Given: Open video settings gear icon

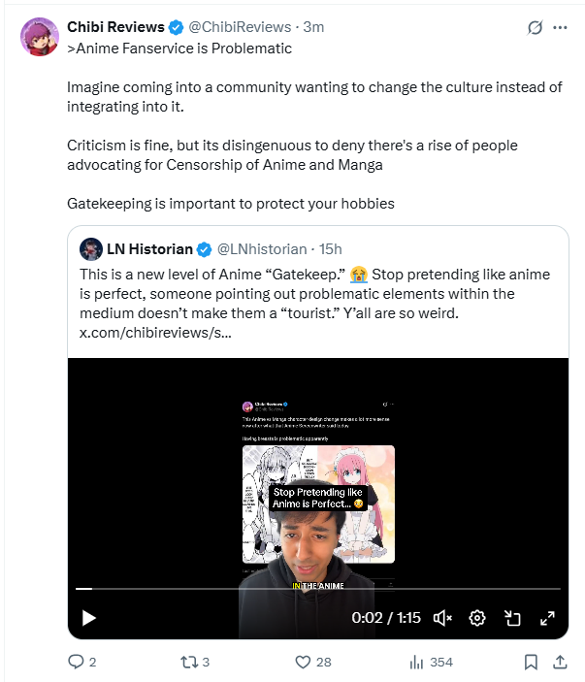Looking at the screenshot, I should point(477,618).
